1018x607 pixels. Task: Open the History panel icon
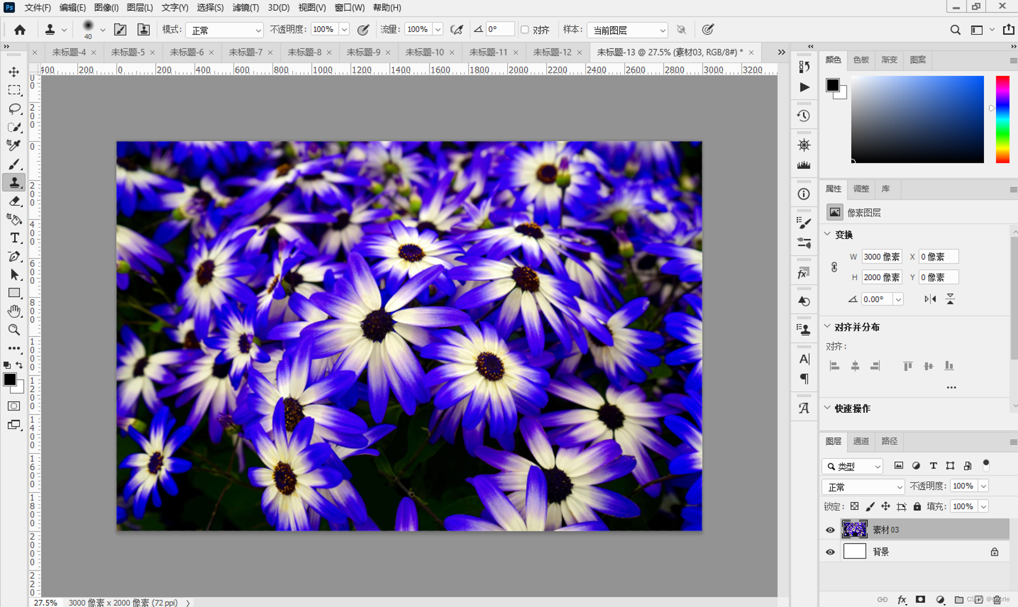804,116
